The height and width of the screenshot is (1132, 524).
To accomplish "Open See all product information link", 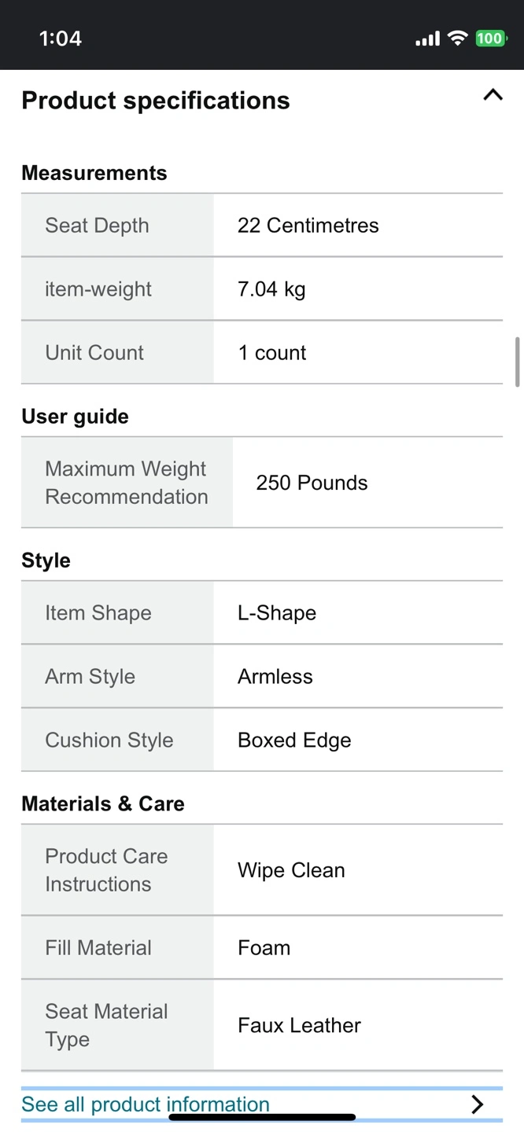I will point(146,1104).
